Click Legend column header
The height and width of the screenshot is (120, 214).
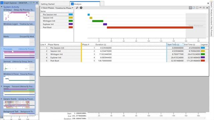click(x=204, y=44)
